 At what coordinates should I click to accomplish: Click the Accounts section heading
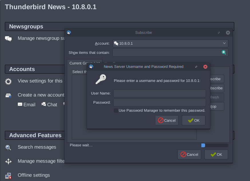22,69
